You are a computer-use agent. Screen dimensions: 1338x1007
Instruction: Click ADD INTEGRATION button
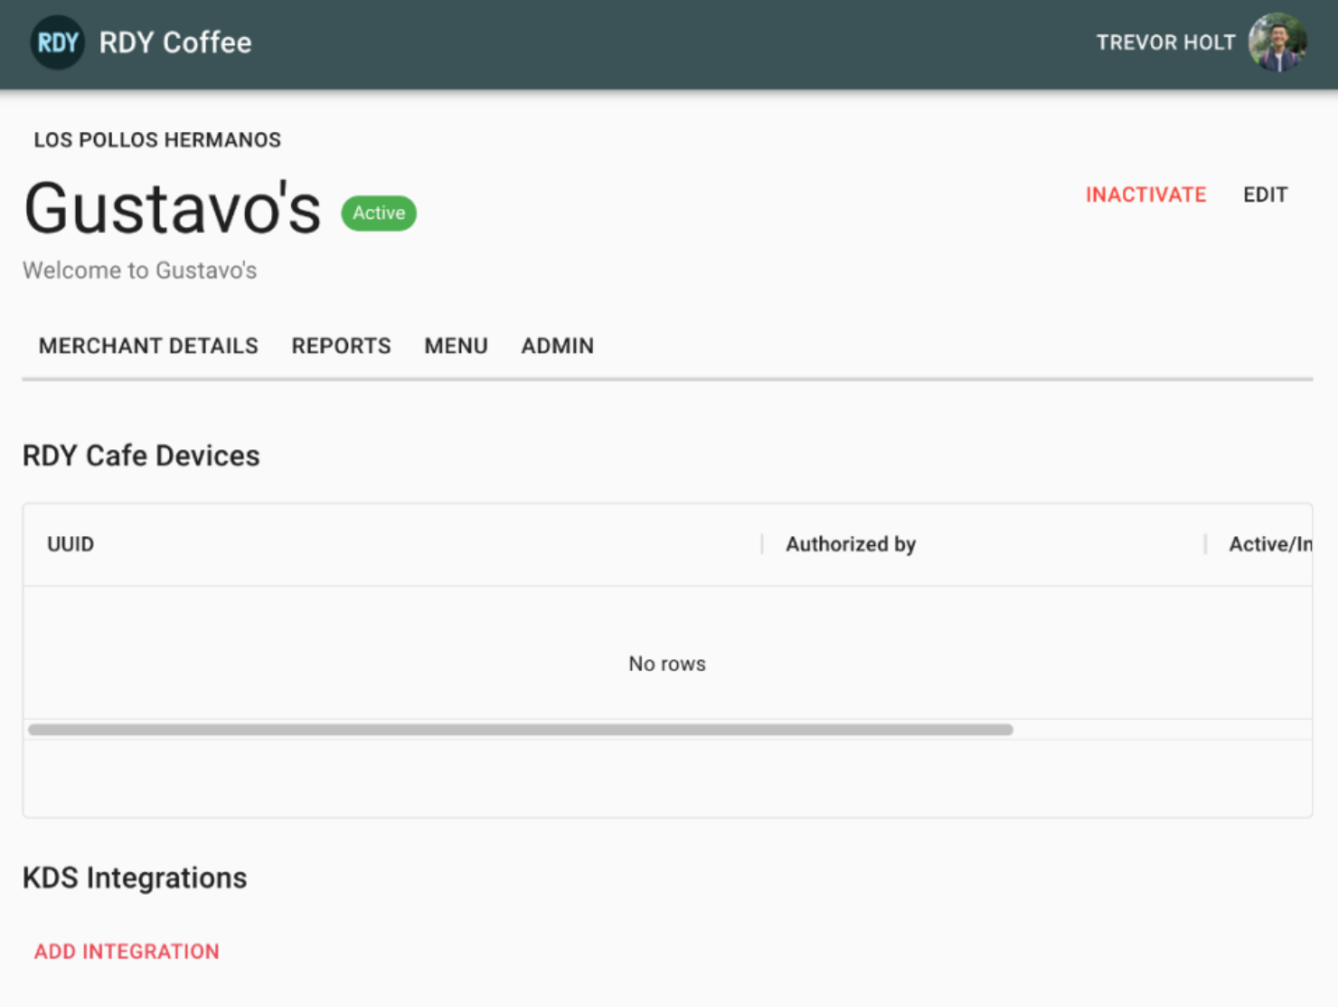point(127,951)
